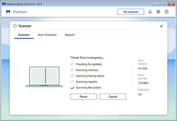View the 18 detections link

point(140,94)
